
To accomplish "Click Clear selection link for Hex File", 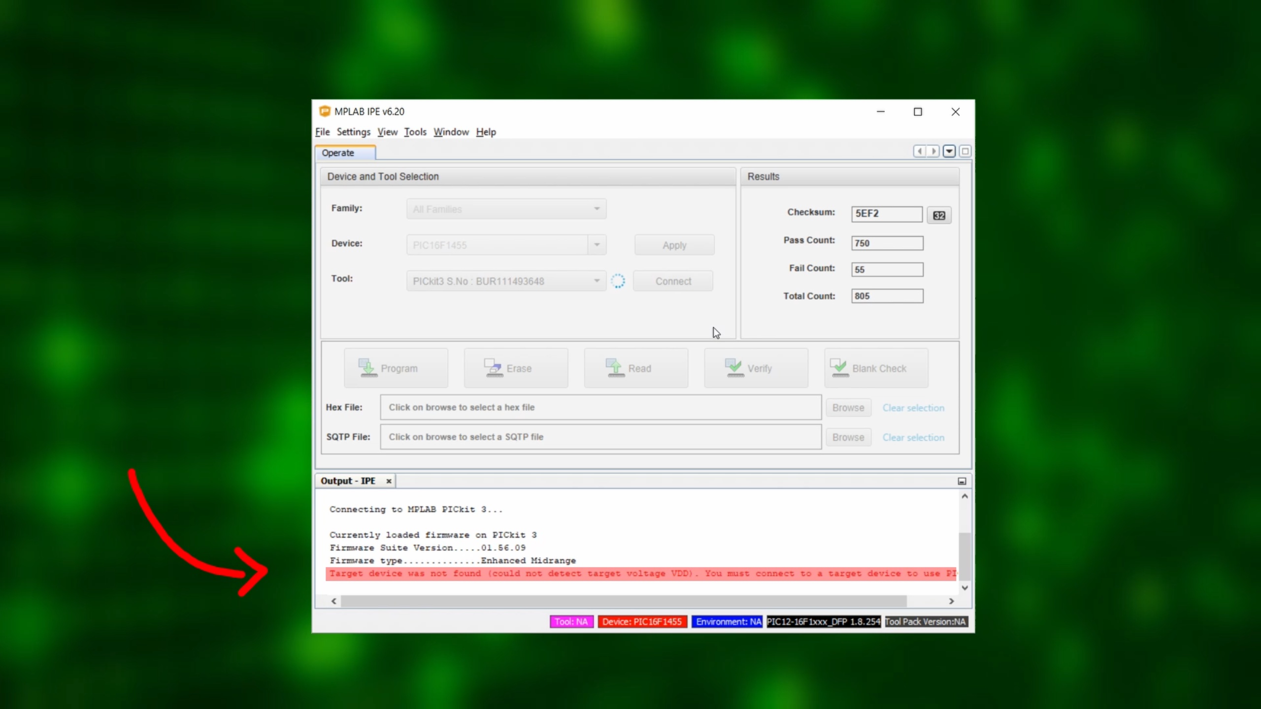I will click(x=913, y=408).
